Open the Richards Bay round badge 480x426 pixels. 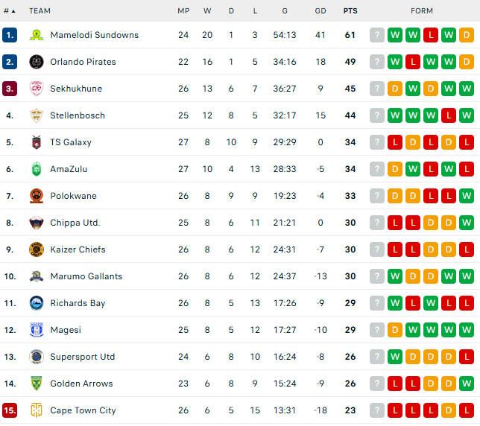pos(37,303)
